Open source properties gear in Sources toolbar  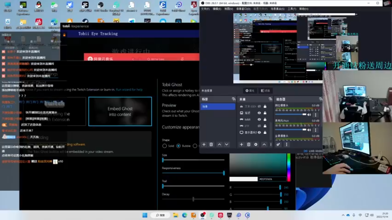(x=256, y=144)
